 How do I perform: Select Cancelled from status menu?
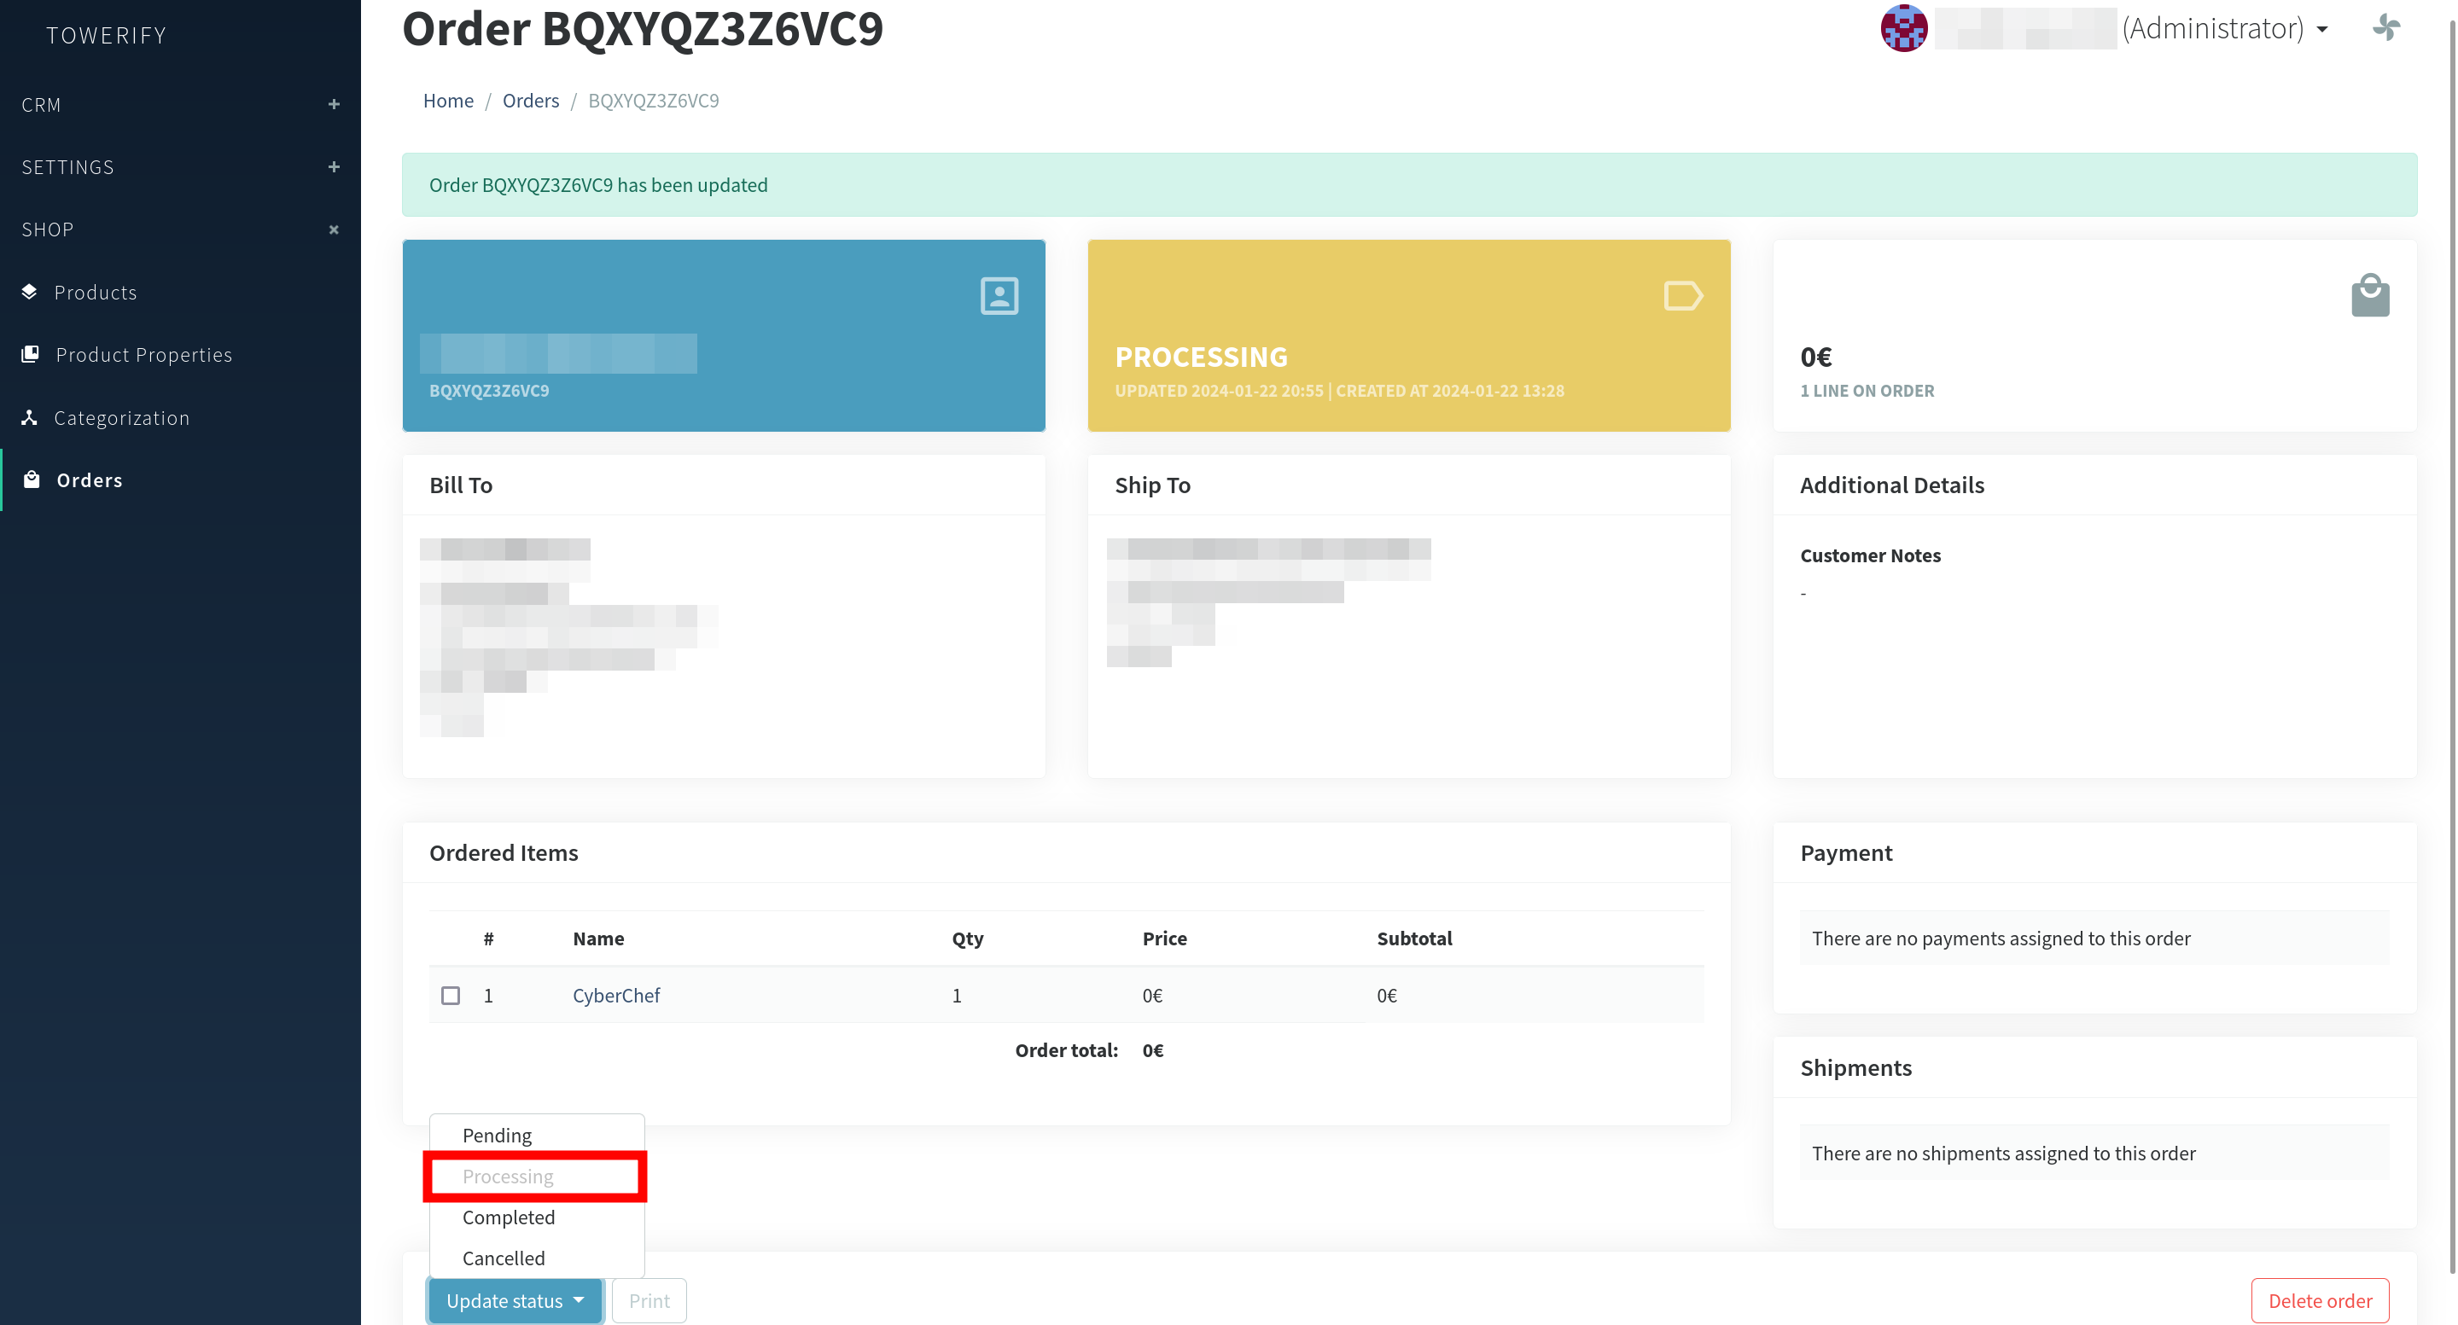point(504,1258)
